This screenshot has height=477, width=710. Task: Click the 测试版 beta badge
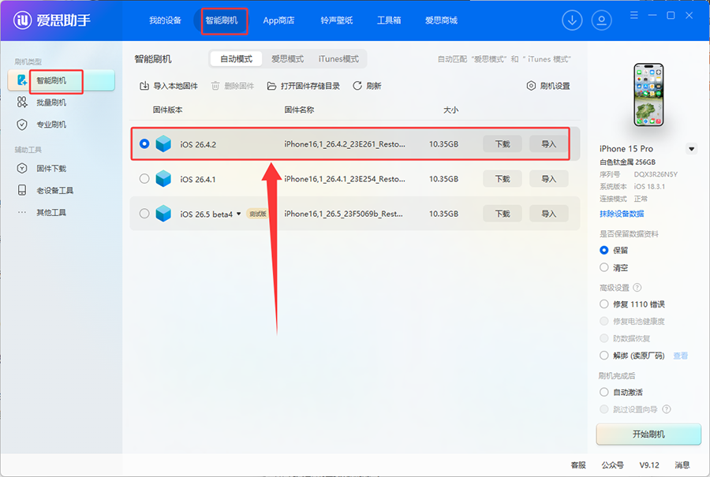[258, 214]
